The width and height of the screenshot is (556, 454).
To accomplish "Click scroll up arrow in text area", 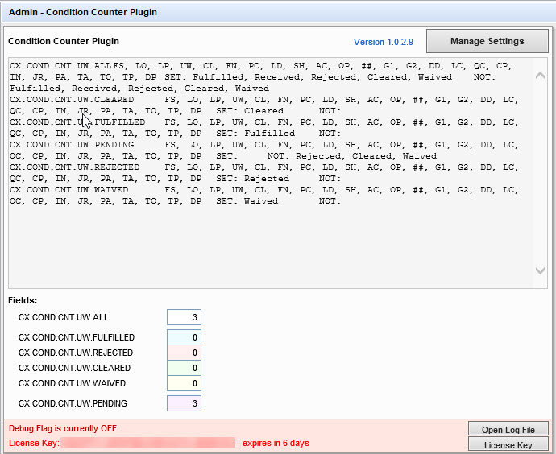I will point(540,75).
